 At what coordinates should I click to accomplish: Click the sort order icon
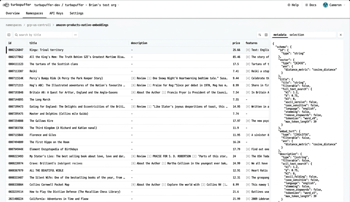coord(260,35)
